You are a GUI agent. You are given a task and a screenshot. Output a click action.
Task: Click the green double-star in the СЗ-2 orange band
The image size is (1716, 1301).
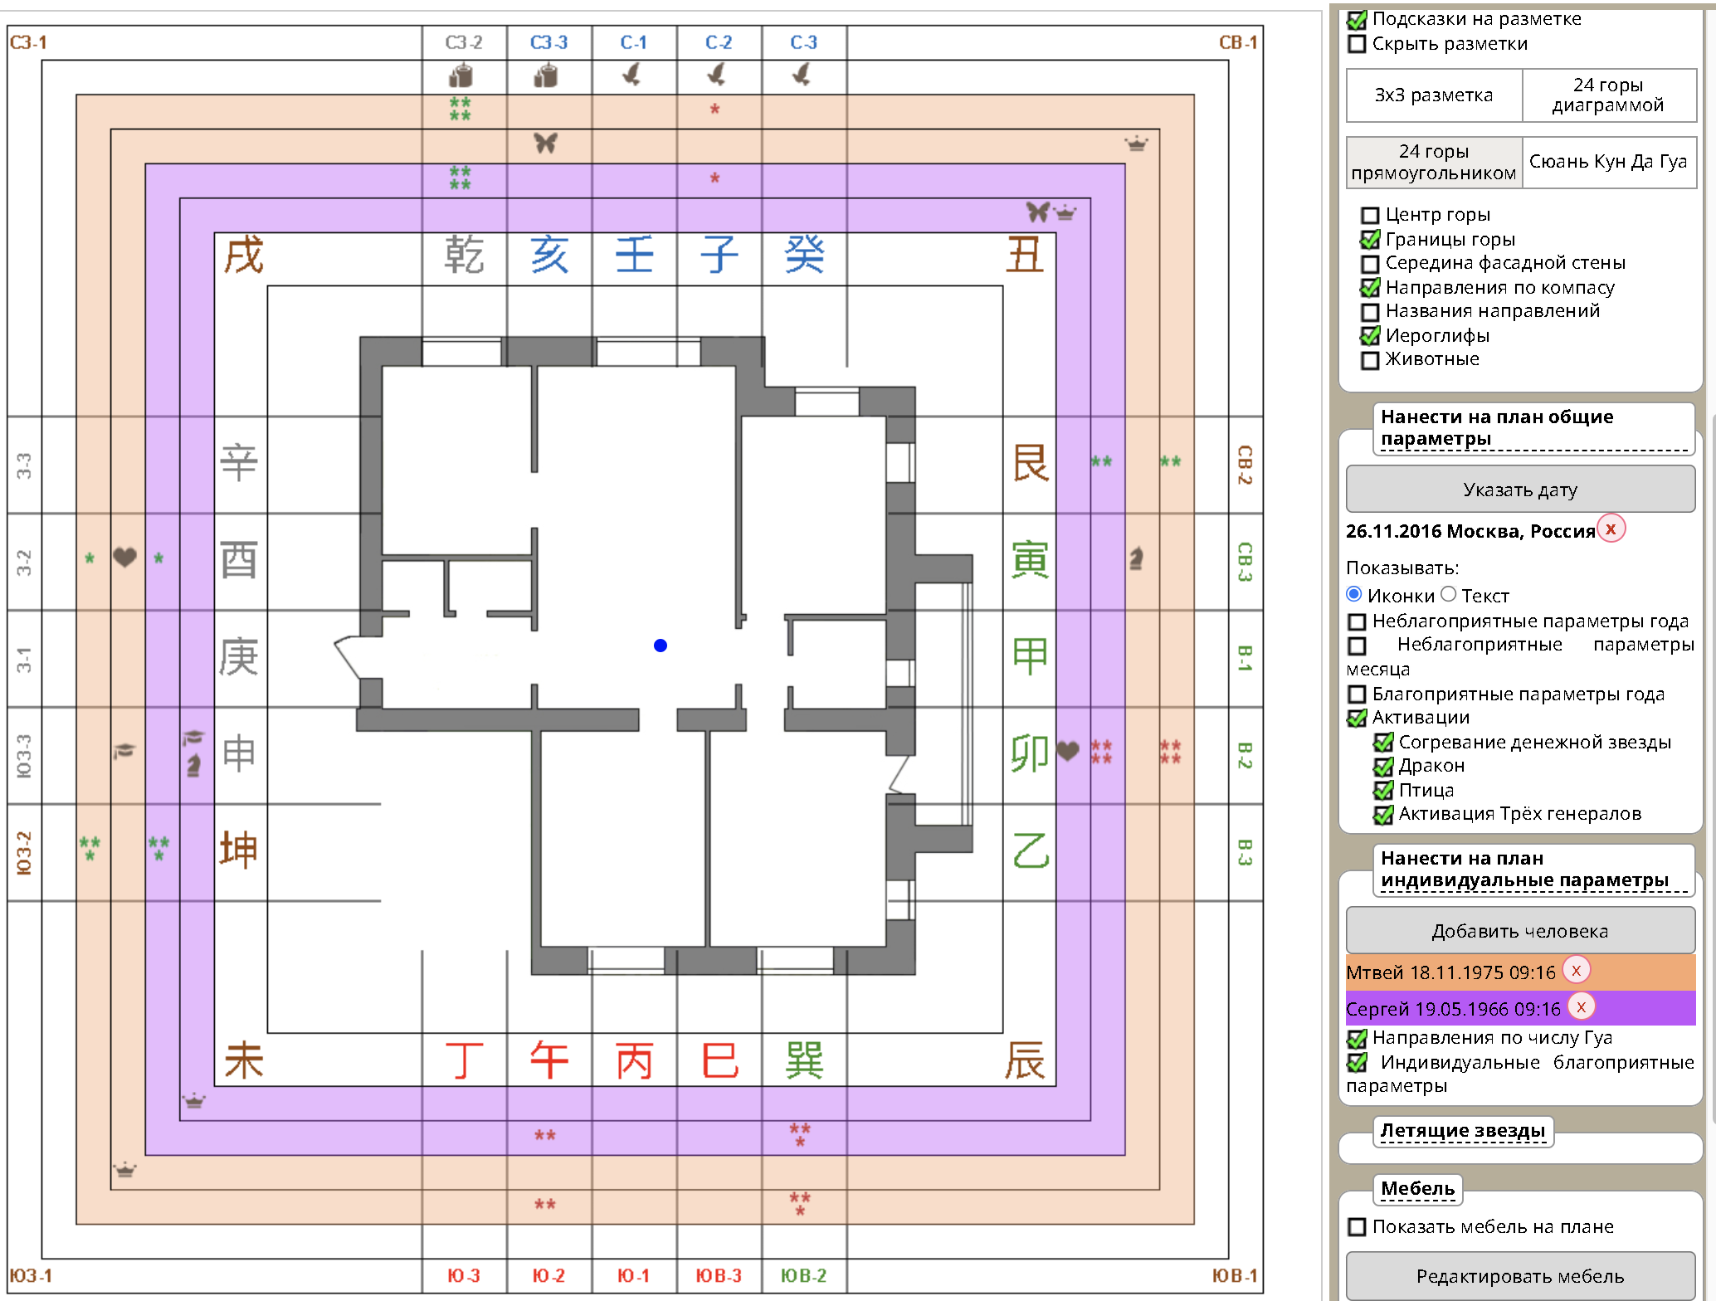[460, 109]
